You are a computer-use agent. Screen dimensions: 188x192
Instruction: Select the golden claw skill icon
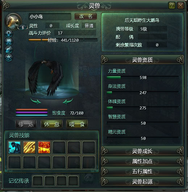pyautogui.click(x=29, y=147)
